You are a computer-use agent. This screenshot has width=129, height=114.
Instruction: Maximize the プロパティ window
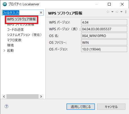[x=109, y=4]
